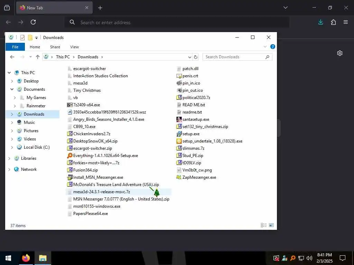The width and height of the screenshot is (354, 265).
Task: Collapse the This PC tree node
Action: point(9,73)
